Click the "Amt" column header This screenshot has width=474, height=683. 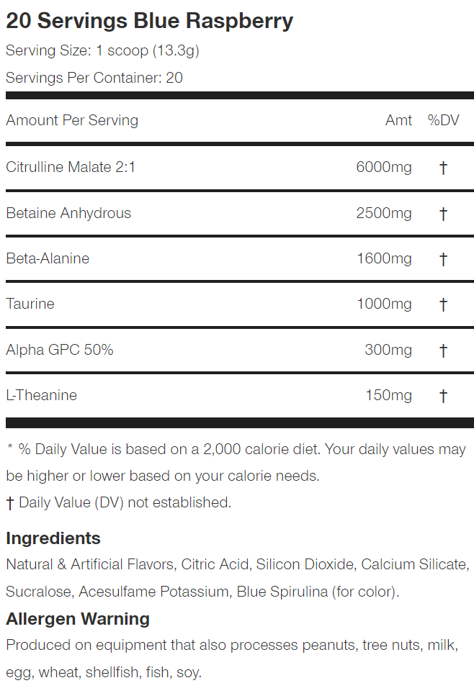(398, 120)
